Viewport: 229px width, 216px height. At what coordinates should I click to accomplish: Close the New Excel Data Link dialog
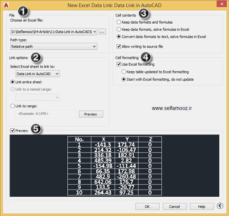click(222, 4)
